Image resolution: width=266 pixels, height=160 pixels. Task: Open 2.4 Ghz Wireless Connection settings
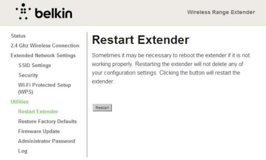45,46
